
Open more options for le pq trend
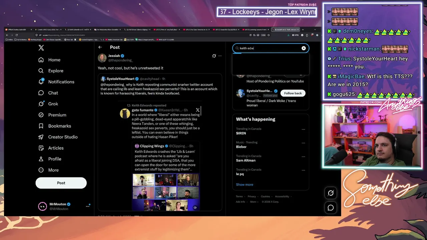tap(303, 170)
